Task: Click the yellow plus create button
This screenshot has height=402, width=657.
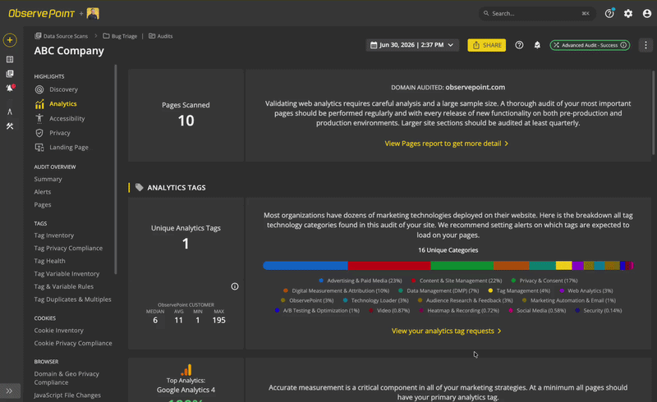Action: click(x=10, y=40)
